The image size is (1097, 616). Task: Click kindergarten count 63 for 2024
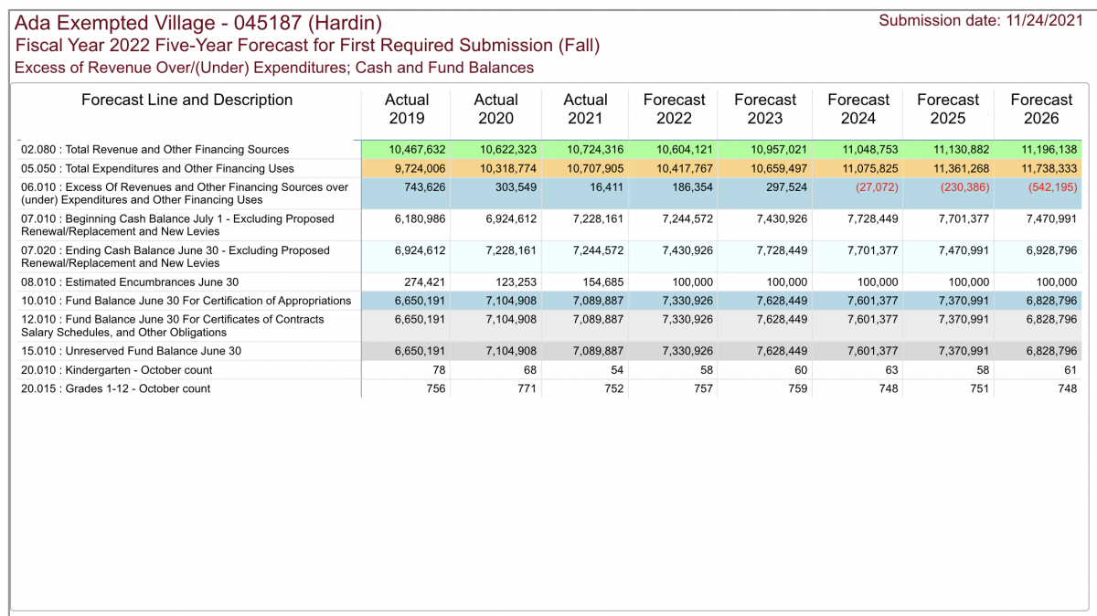892,370
